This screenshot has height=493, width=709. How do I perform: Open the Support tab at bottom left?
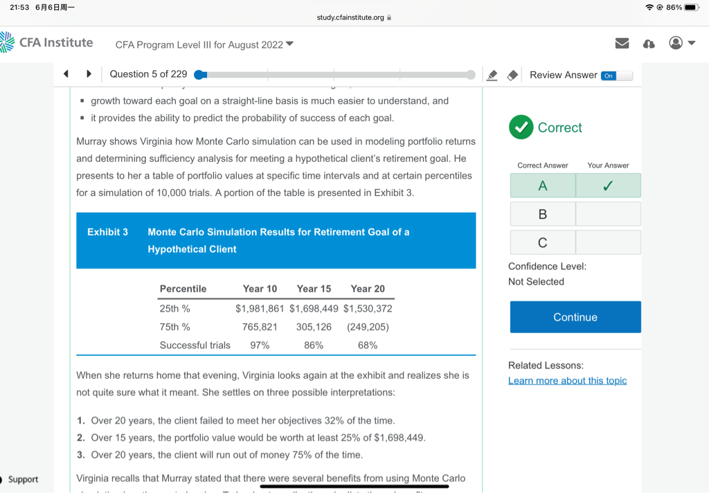(x=22, y=479)
